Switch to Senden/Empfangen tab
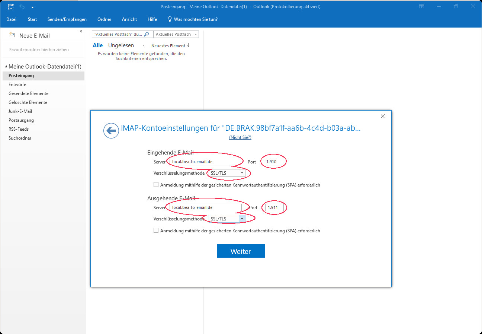The height and width of the screenshot is (334, 482). 67,19
